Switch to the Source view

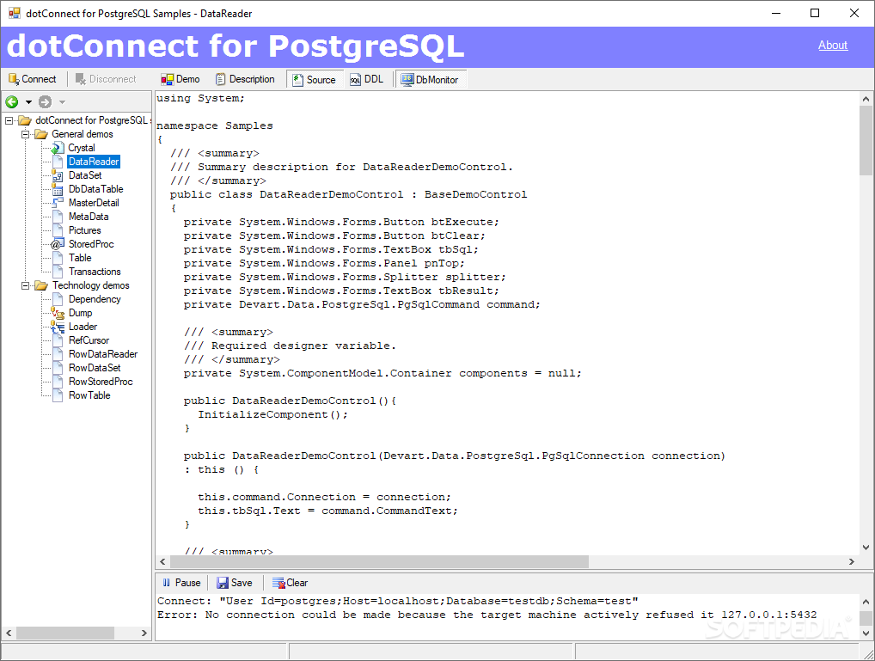pyautogui.click(x=315, y=80)
